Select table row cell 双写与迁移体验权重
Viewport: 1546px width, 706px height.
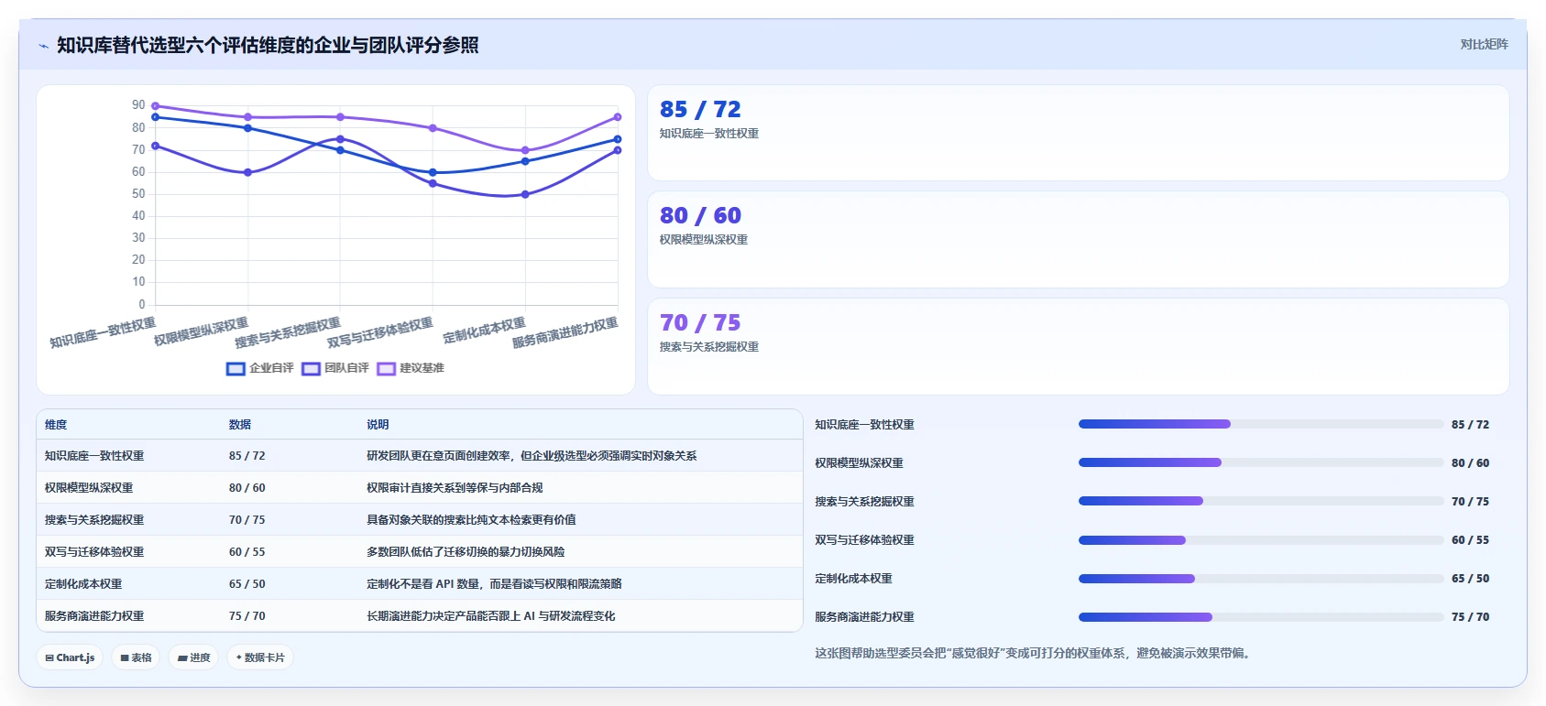pos(94,551)
